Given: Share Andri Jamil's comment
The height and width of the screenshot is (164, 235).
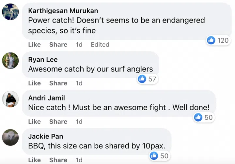Looking at the screenshot, I should coord(58,122).
